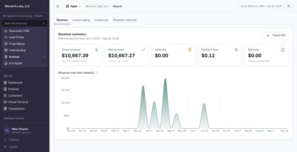Click the hamburger menu icon
Screen dimensions: 297x152
(x=58, y=6)
